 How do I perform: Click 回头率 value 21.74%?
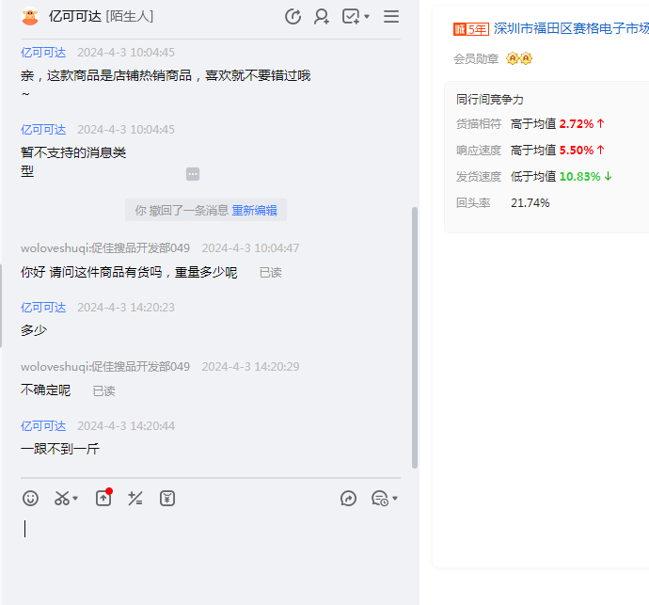530,203
